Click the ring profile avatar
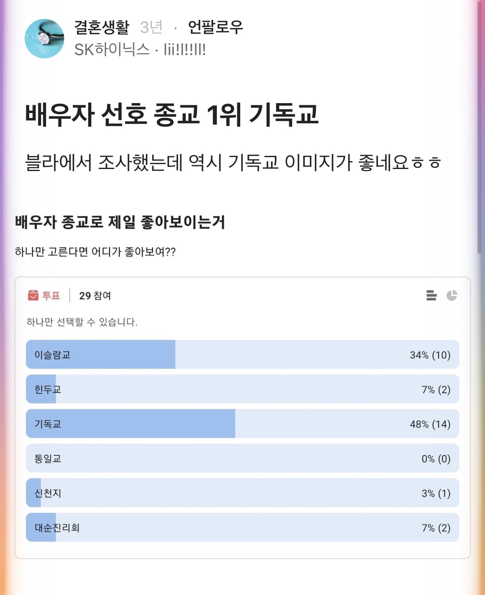Screen dimensions: 485x595 (44, 39)
